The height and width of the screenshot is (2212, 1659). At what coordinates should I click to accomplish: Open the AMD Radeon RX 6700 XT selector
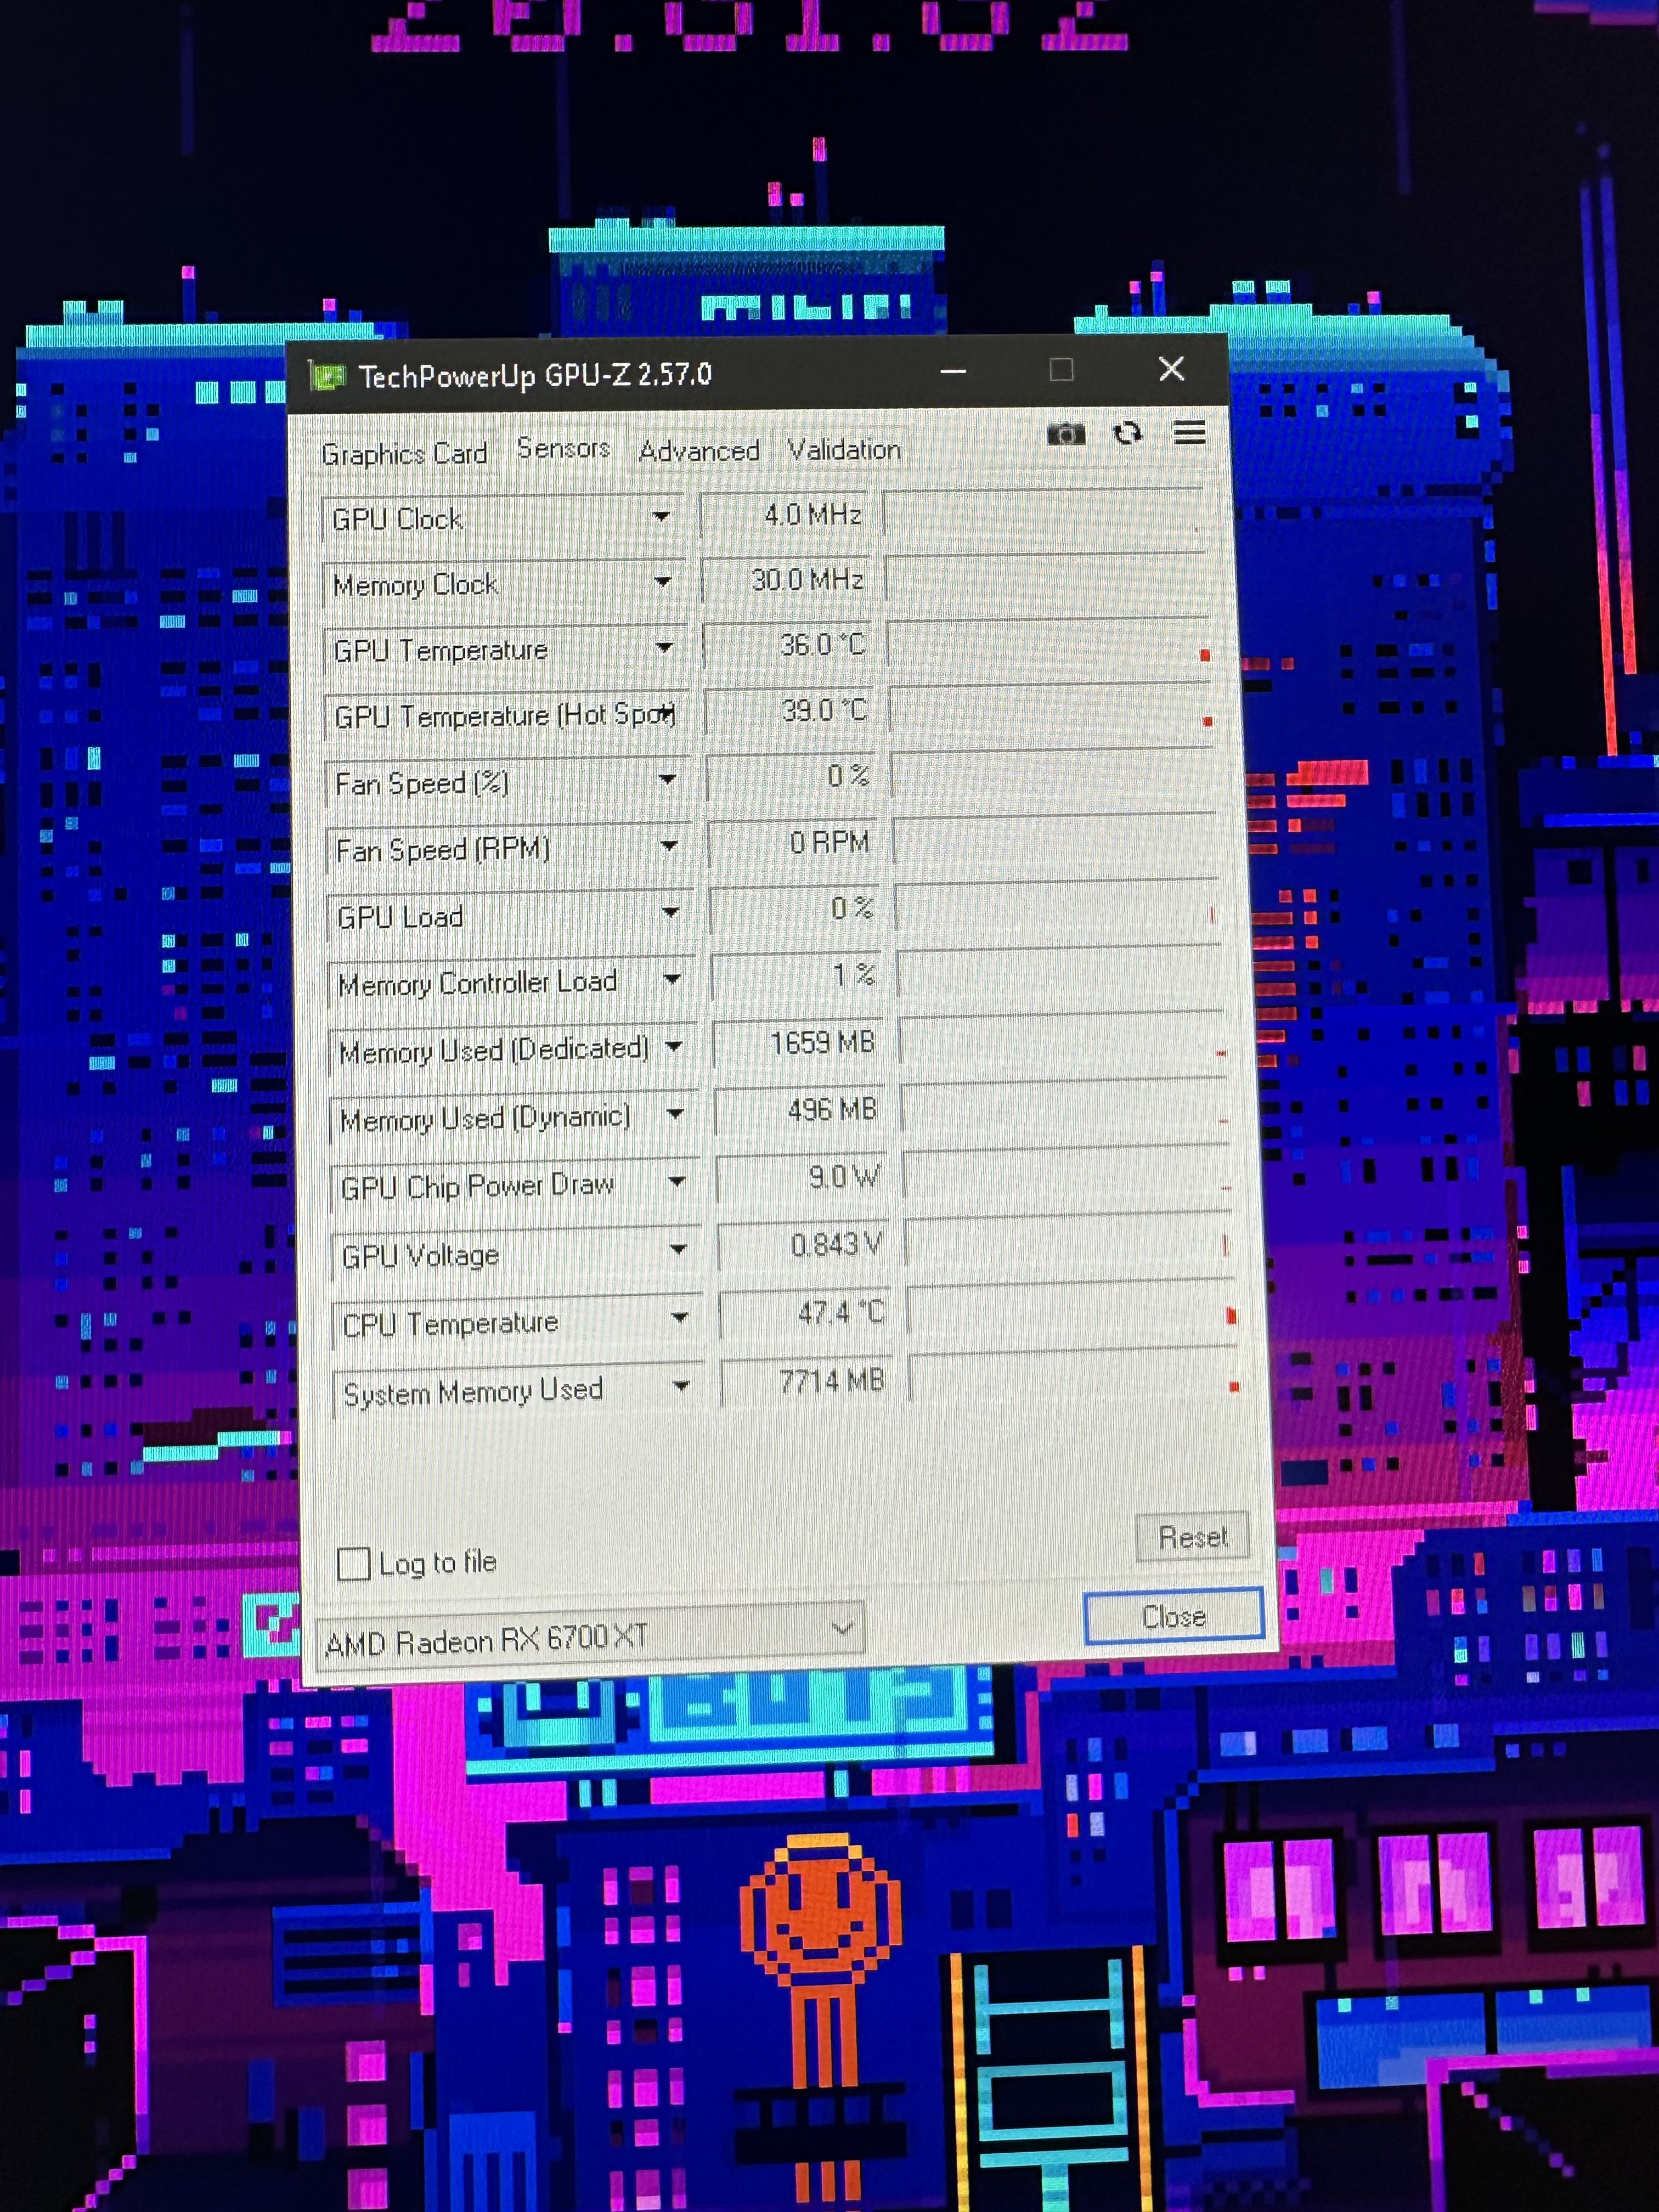coord(590,1638)
